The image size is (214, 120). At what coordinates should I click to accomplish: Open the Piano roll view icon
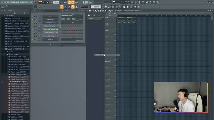pos(109,7)
